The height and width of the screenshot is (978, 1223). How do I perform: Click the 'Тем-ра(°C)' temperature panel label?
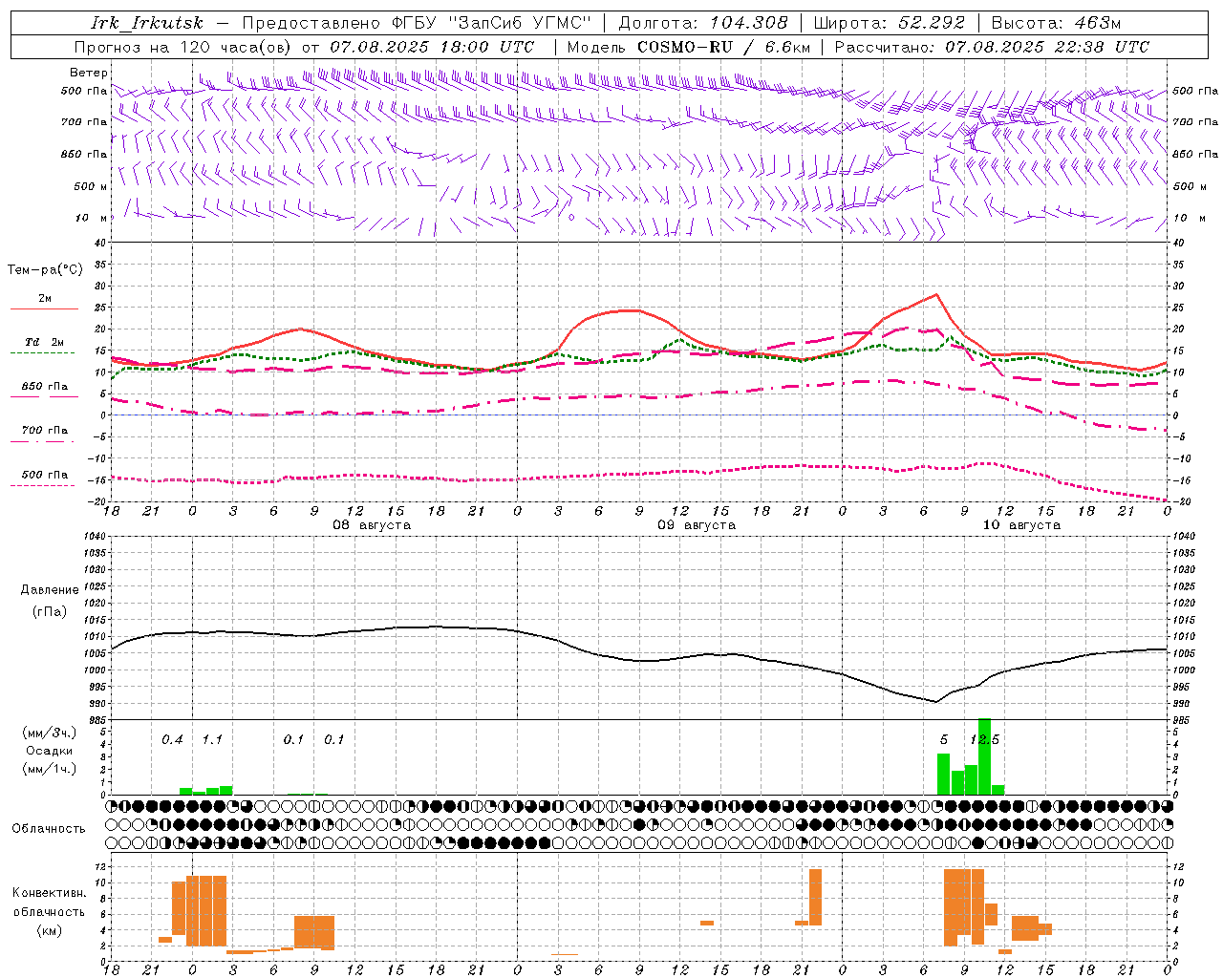coord(45,270)
